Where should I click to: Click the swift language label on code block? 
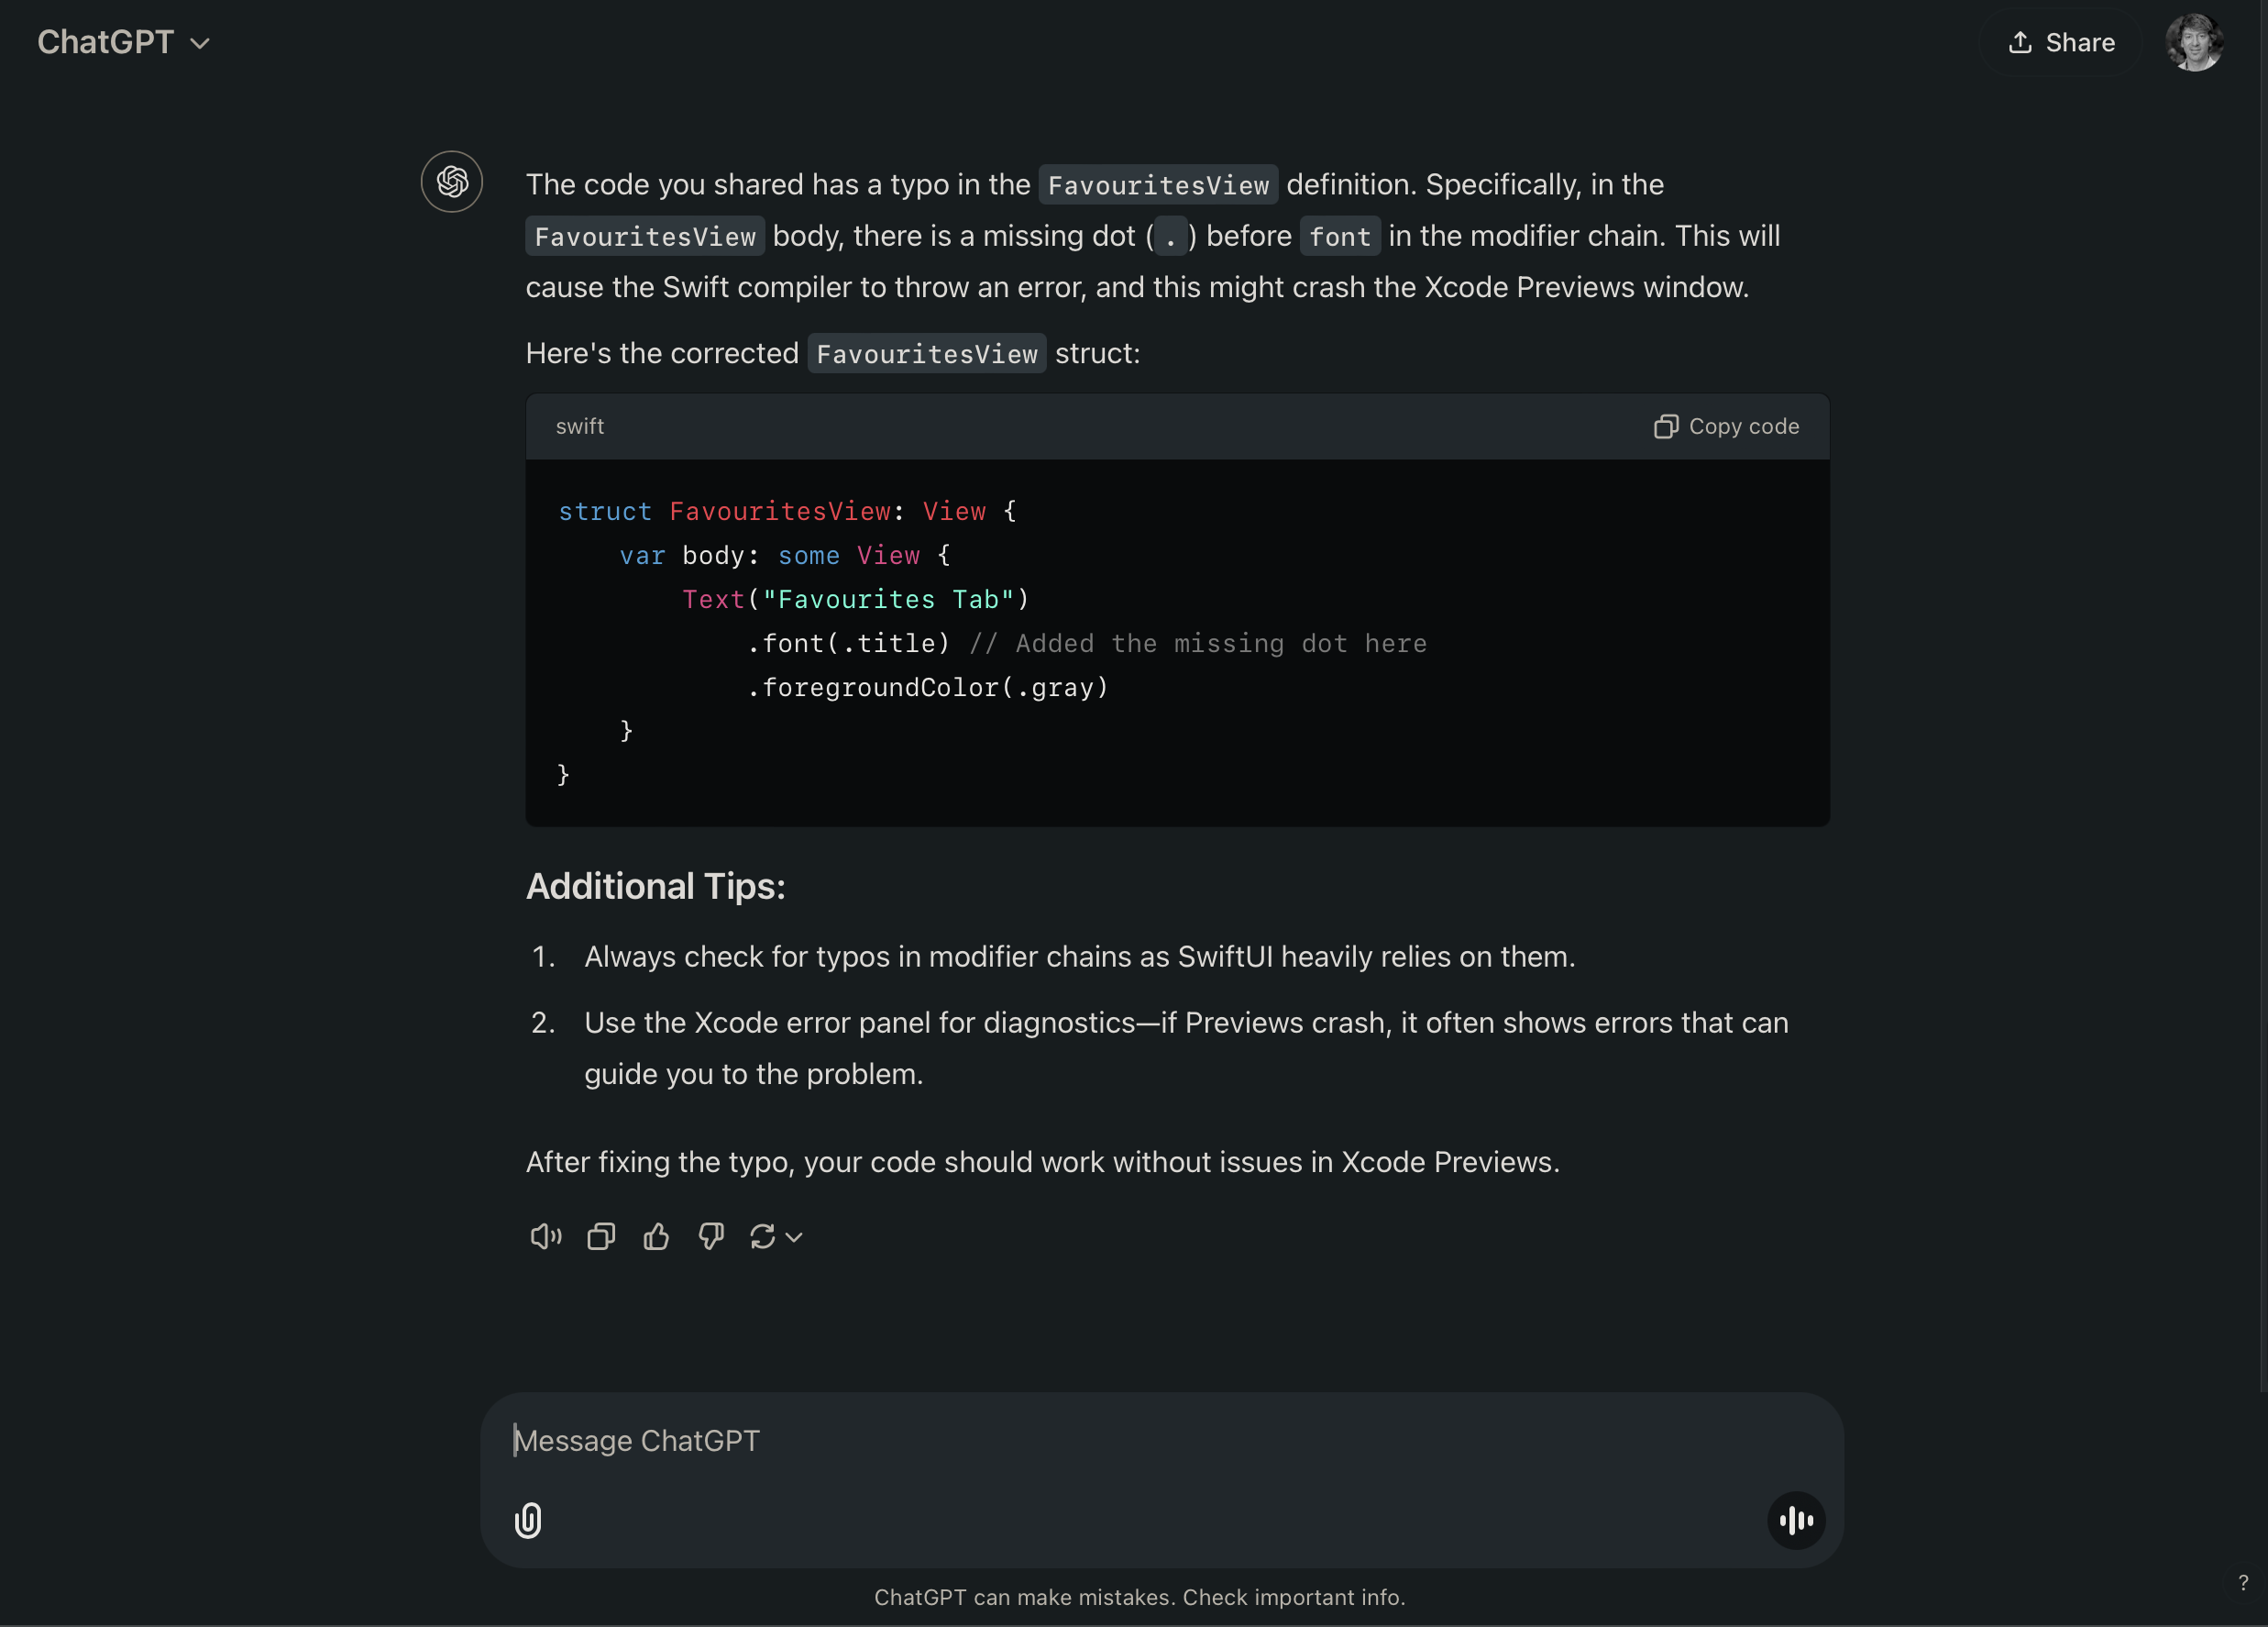click(580, 426)
